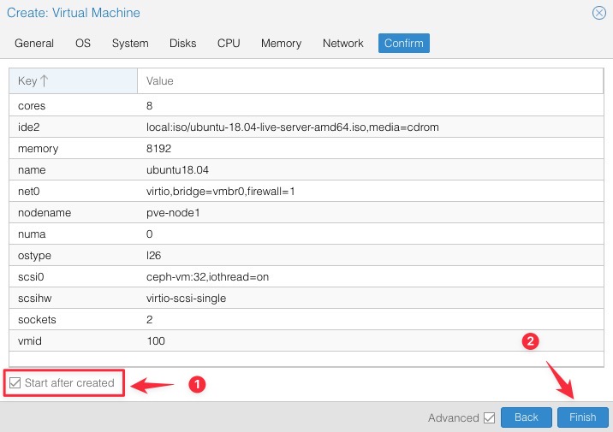The height and width of the screenshot is (432, 613).
Task: Select the scsihw row key
Action: [x=35, y=299]
